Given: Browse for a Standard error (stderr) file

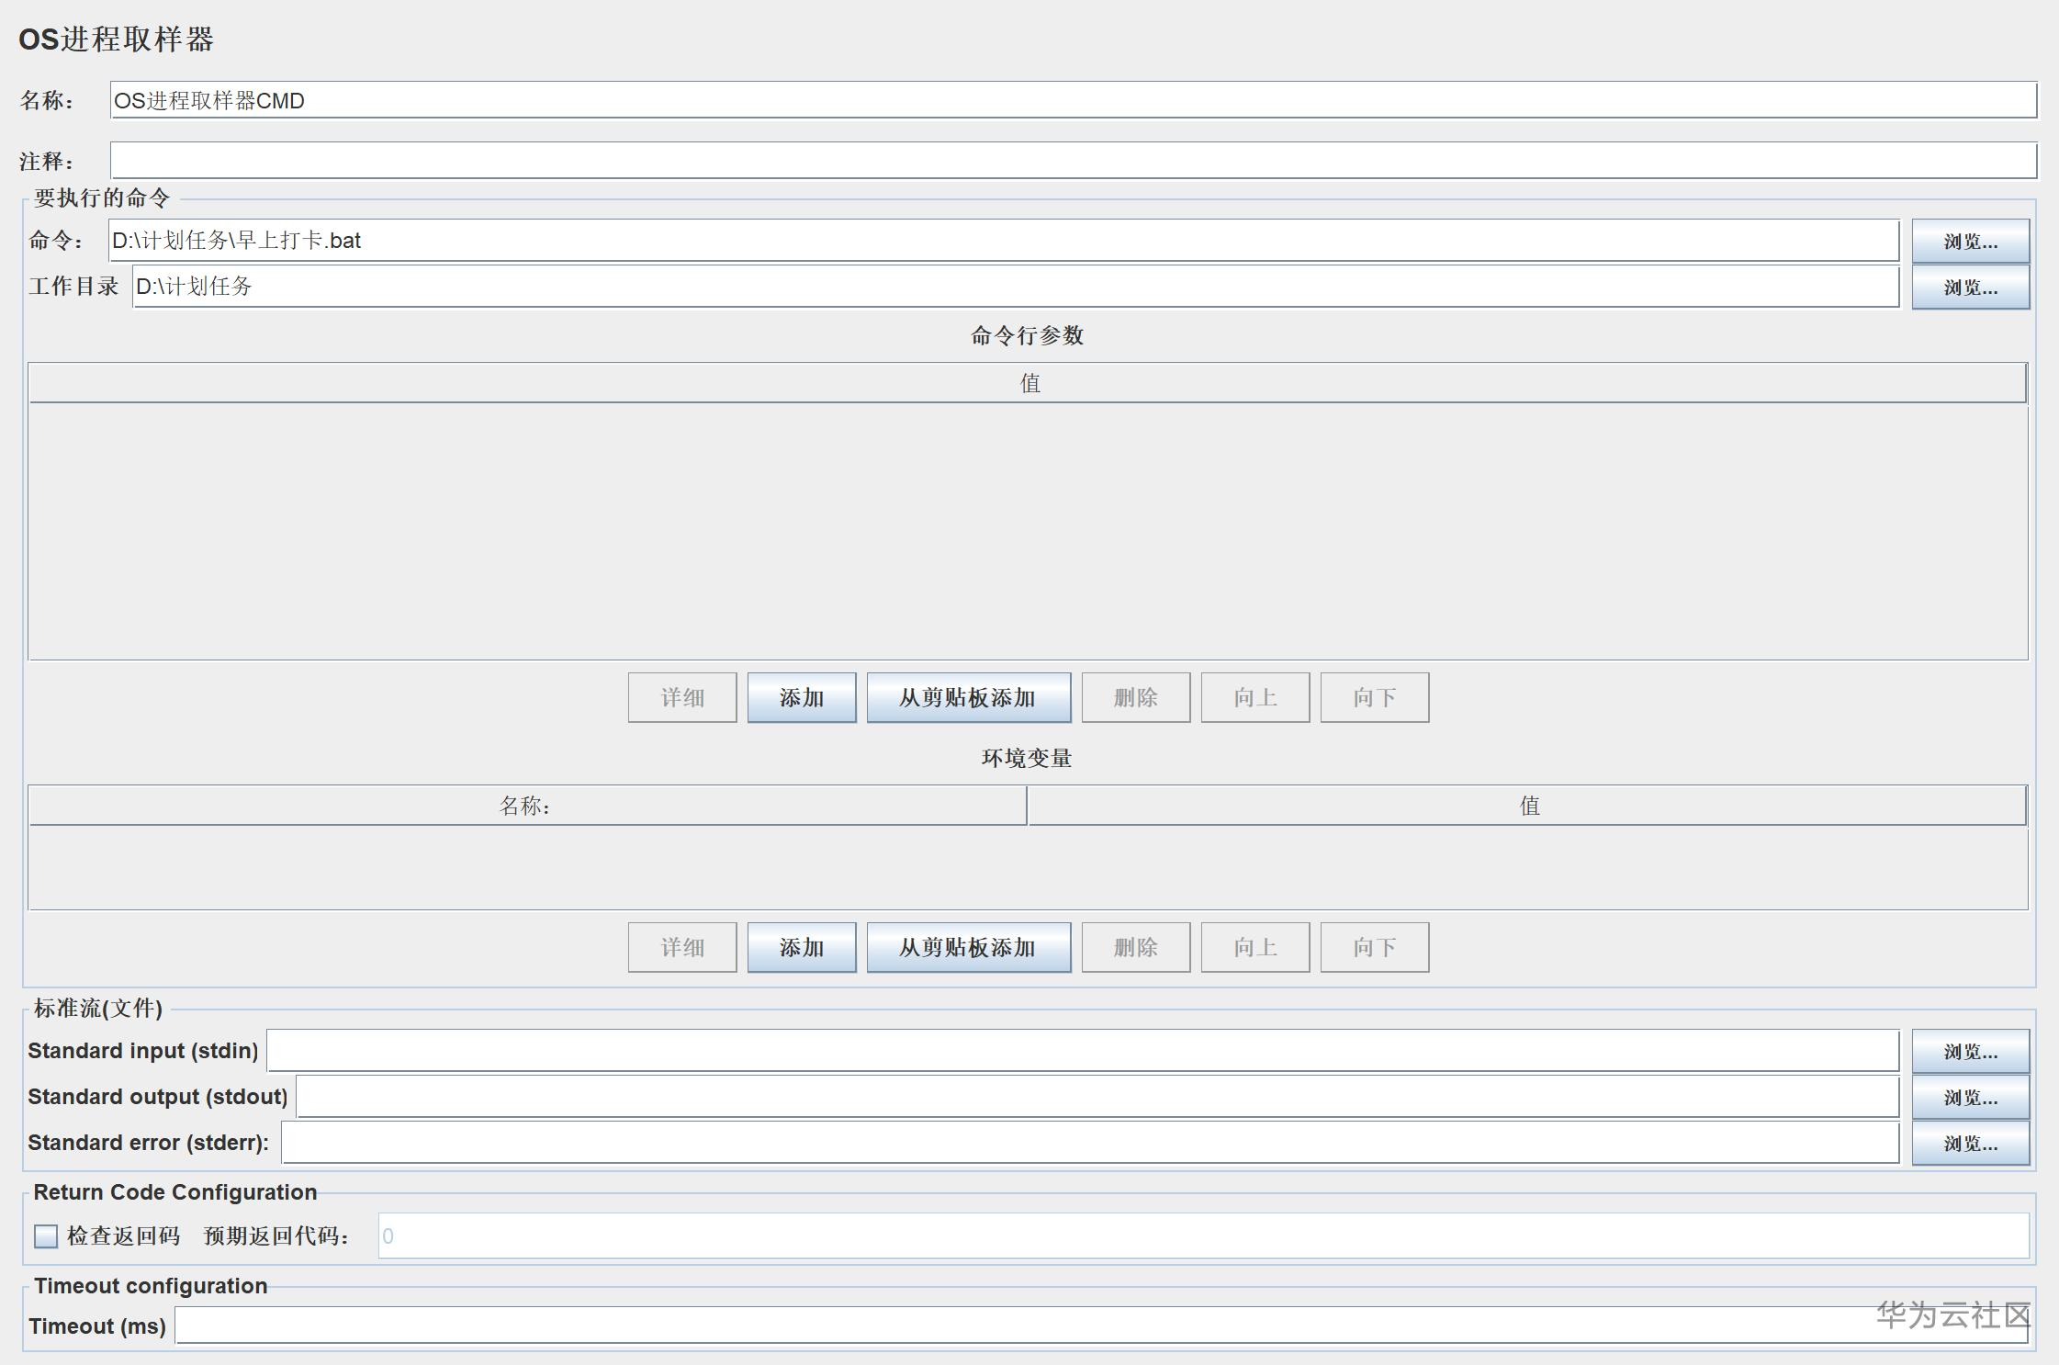Looking at the screenshot, I should point(1970,1144).
